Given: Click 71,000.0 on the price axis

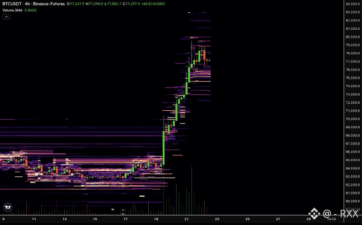Looking at the screenshot, I should click(352, 111).
